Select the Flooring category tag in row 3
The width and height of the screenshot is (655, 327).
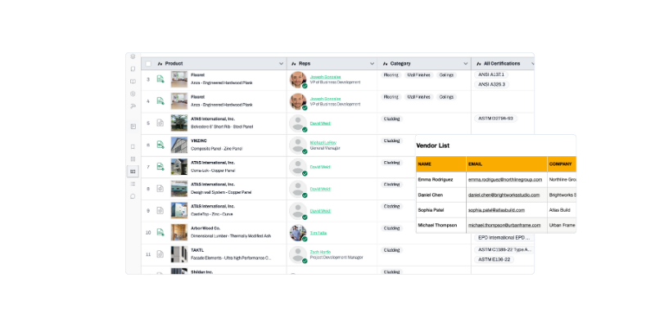coord(391,75)
